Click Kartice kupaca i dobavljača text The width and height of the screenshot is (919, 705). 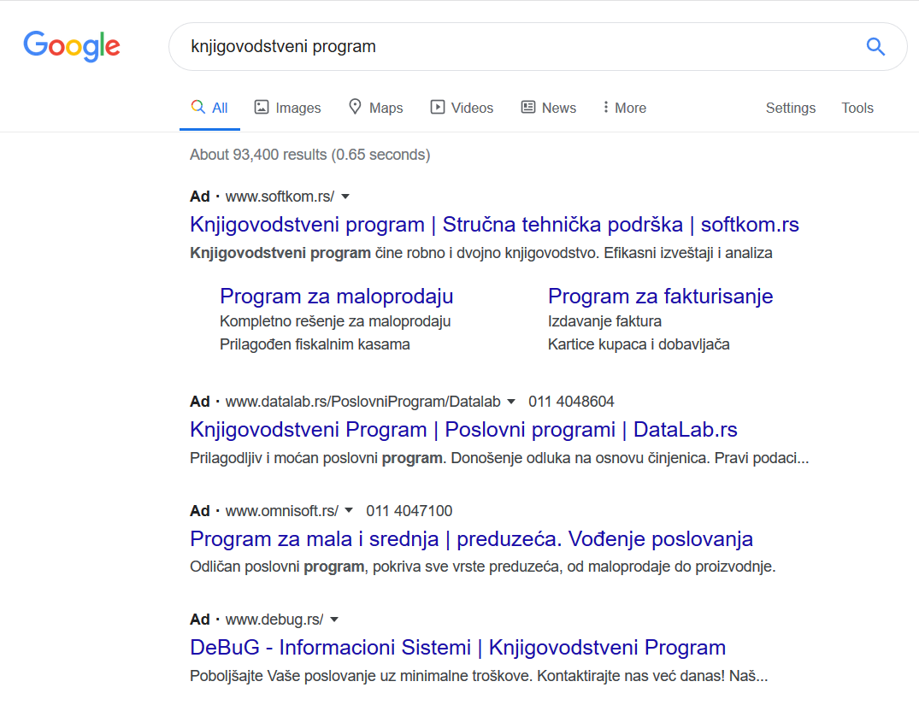pyautogui.click(x=639, y=344)
